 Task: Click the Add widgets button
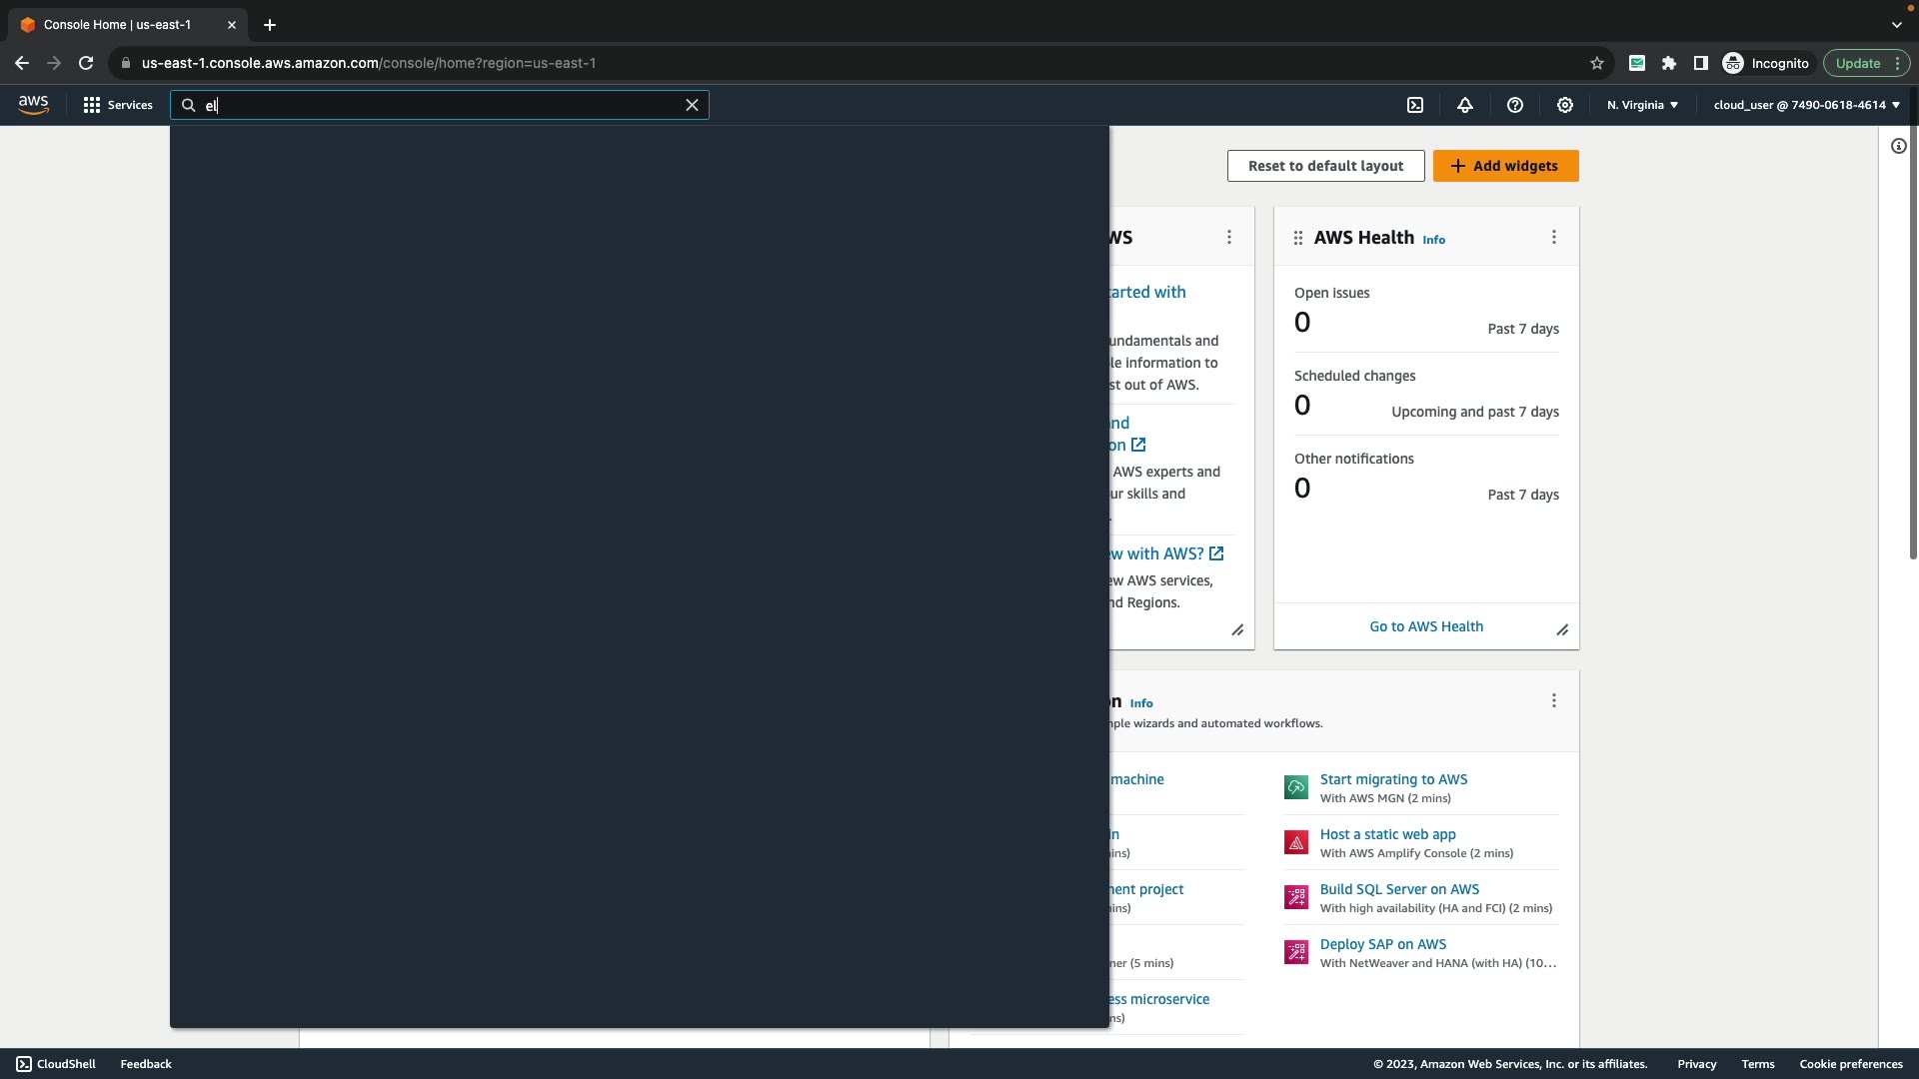(1505, 166)
